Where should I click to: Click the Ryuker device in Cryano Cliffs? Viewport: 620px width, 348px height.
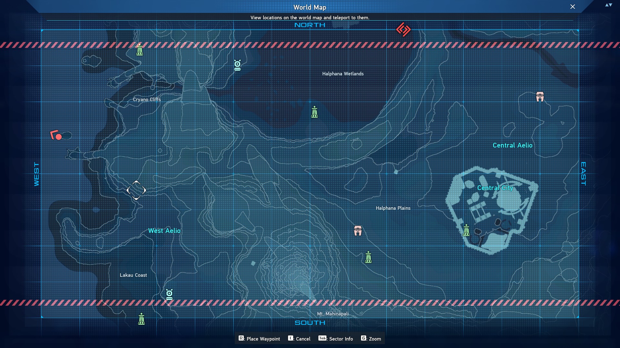coord(139,50)
